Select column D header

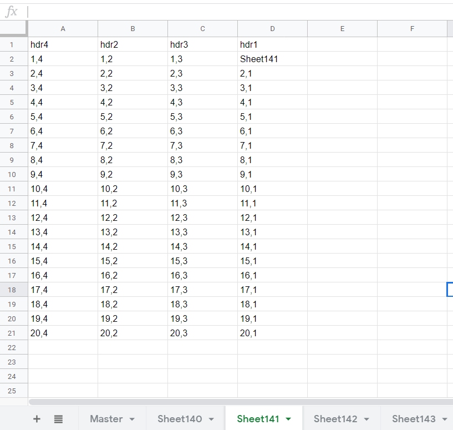[272, 29]
